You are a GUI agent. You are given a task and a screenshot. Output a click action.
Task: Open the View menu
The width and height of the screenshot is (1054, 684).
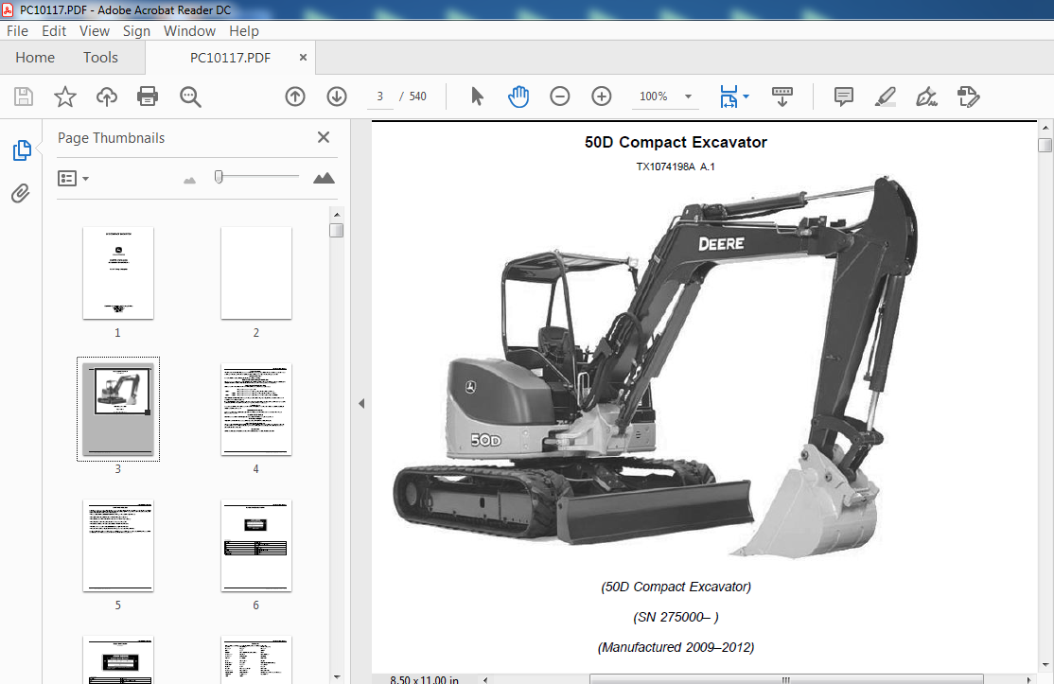[x=94, y=31]
